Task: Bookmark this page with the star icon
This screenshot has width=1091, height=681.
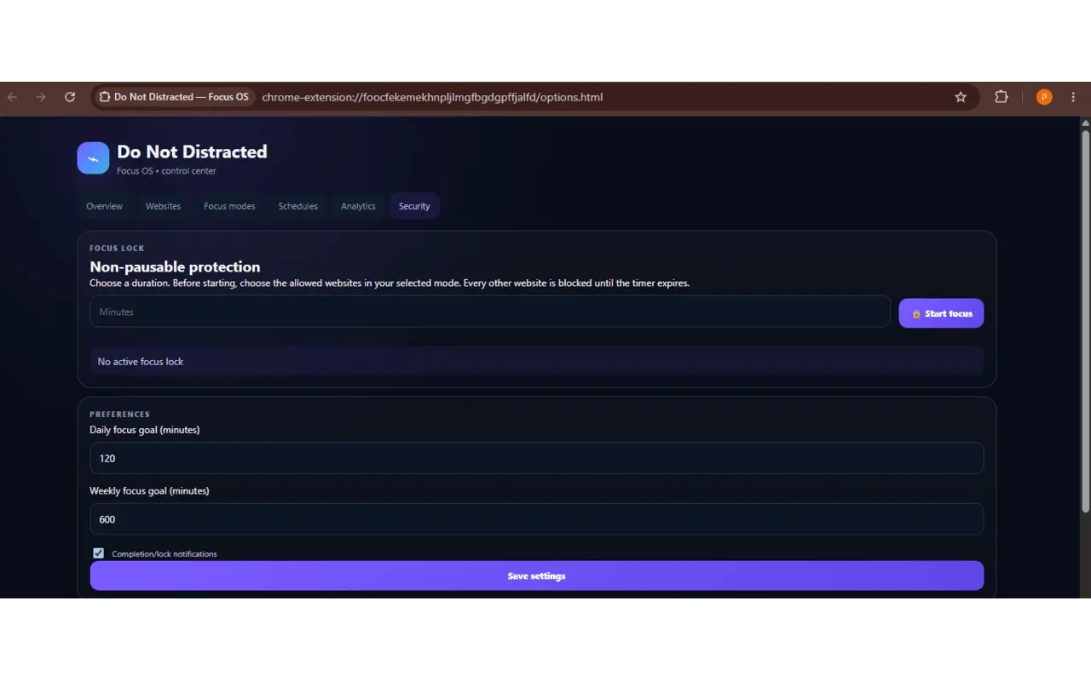Action: (961, 97)
